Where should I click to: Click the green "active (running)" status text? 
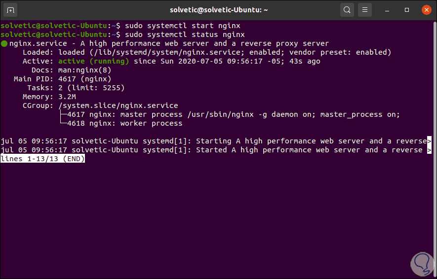(94, 61)
